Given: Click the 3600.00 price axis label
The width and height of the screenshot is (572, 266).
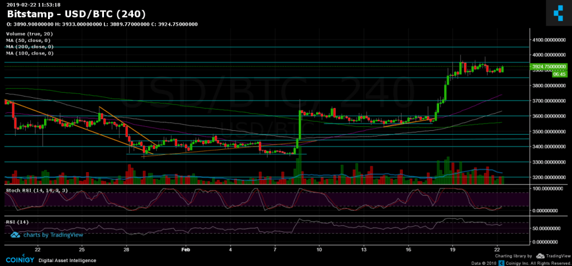Looking at the screenshot, I should 549,116.
